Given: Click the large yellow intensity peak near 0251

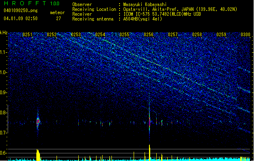Looking at the screenshot, I should click(x=38, y=155).
